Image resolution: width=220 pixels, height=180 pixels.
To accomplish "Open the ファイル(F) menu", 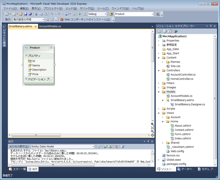I will pyautogui.click(x=10, y=9).
